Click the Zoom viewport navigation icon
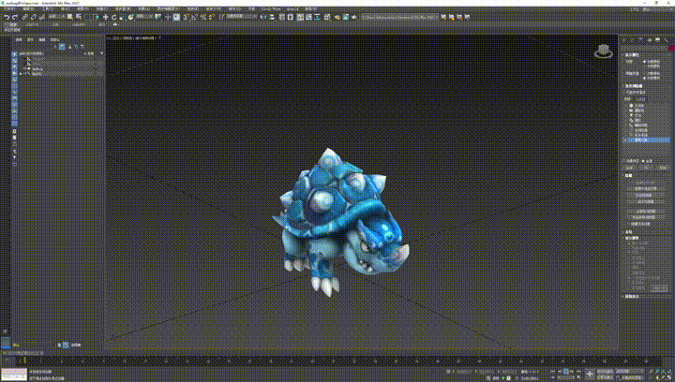 pos(651,372)
